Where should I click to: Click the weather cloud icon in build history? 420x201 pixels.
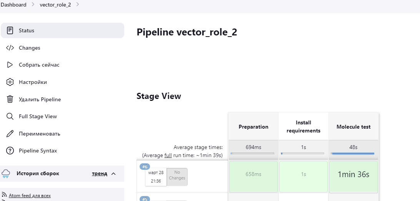pos(6,174)
